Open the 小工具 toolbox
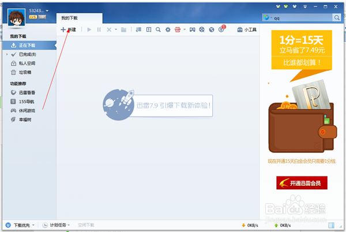The image size is (346, 232). pyautogui.click(x=247, y=29)
